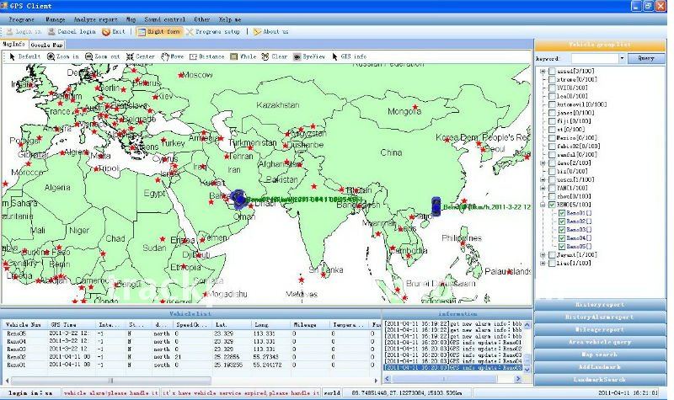This screenshot has height=400, width=674.
Task: Click the Exit toolbar button
Action: point(114,31)
